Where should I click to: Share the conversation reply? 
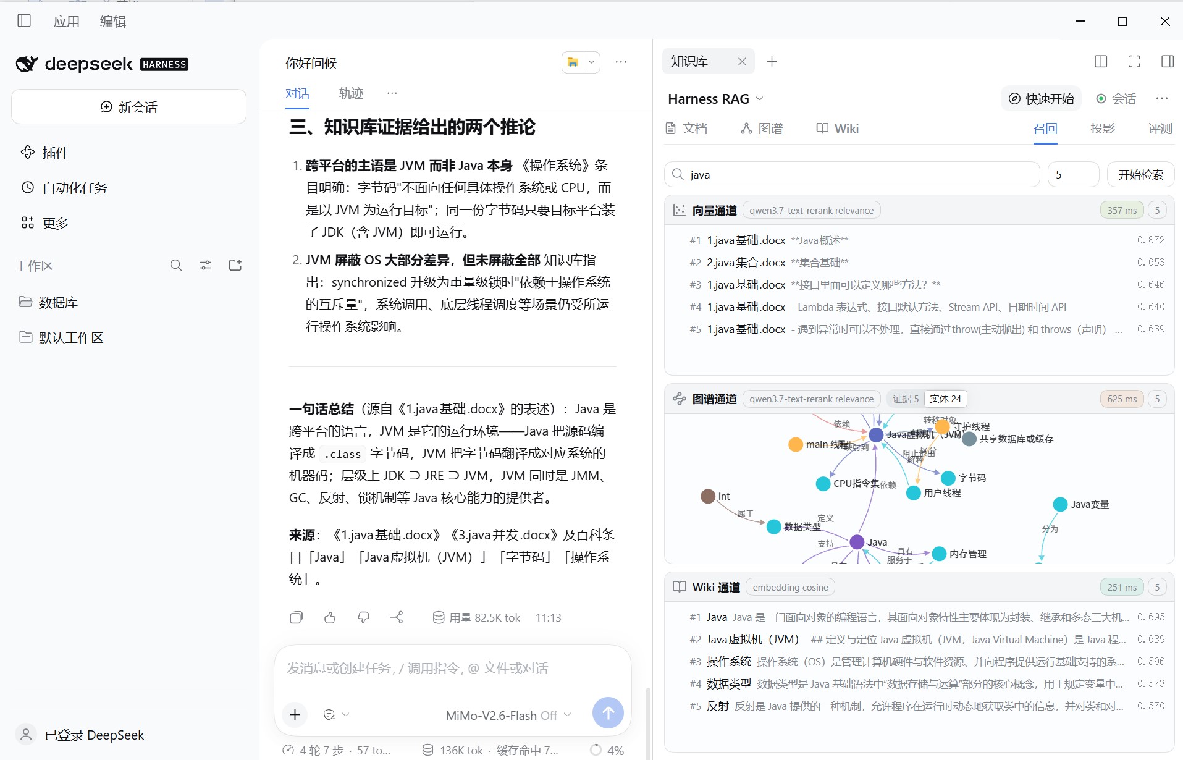click(x=397, y=617)
